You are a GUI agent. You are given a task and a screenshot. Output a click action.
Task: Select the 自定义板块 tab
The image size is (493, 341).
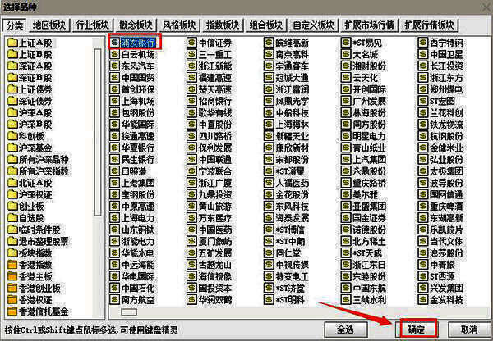tap(314, 25)
